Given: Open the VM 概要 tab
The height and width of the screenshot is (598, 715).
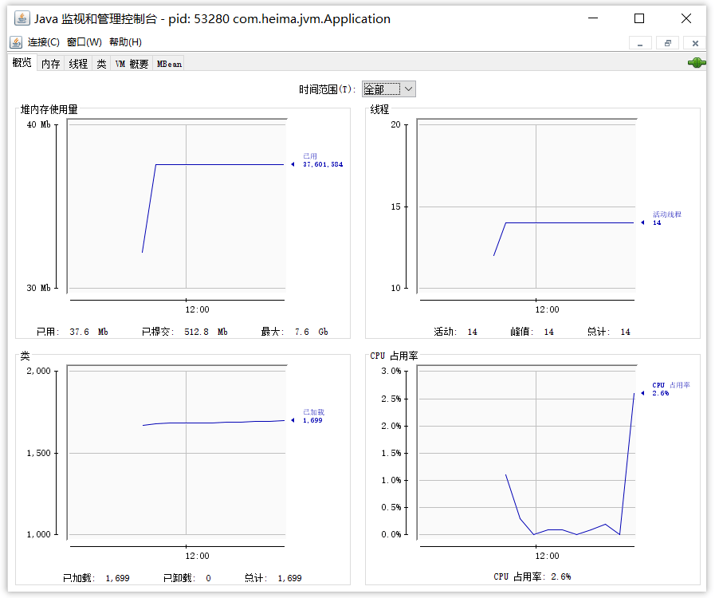Looking at the screenshot, I should click(x=132, y=64).
